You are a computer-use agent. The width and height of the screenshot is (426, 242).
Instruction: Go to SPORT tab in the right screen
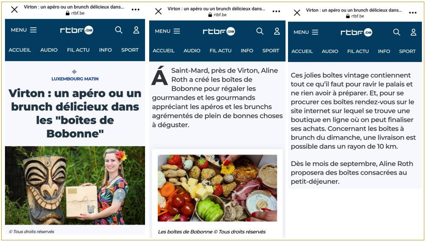[407, 51]
